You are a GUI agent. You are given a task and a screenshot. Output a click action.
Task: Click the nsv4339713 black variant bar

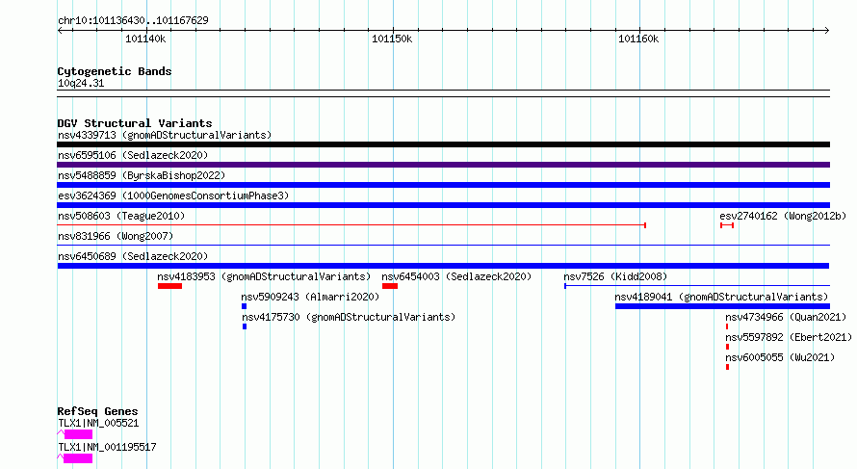443,144
